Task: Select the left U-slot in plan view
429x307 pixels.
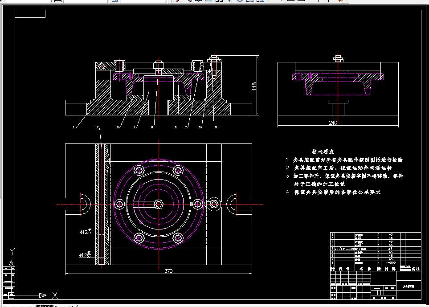Action: point(78,204)
